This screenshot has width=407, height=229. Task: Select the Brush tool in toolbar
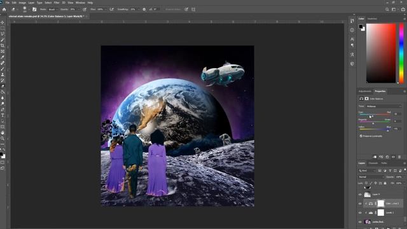coord(3,69)
